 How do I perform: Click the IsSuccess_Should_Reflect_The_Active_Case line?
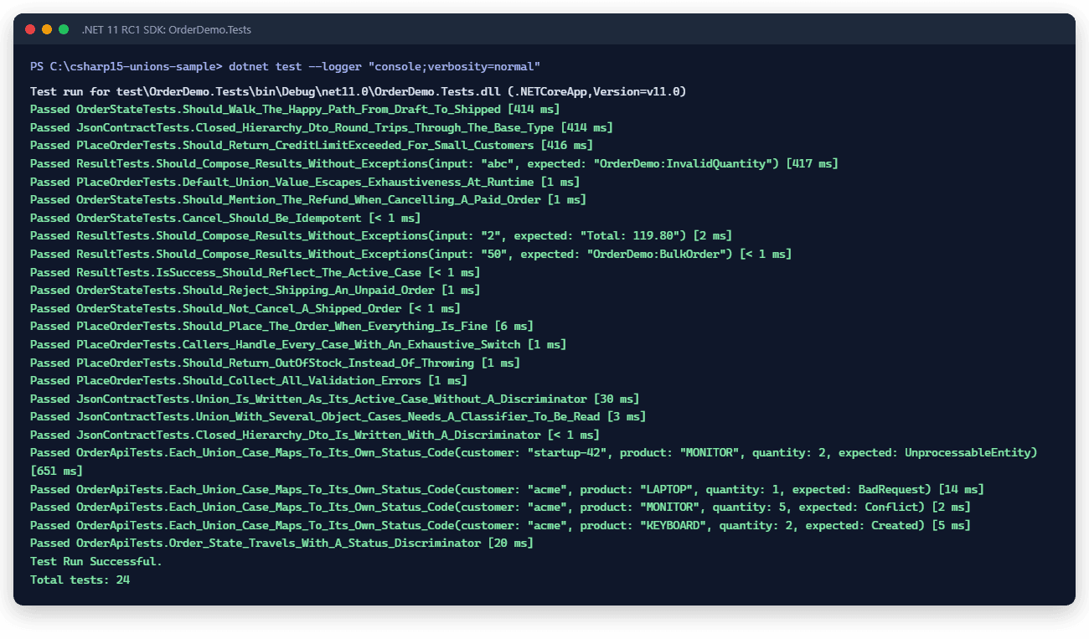[255, 272]
